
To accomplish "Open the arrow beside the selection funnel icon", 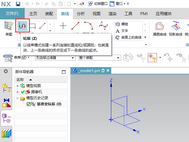I will 160,58.
